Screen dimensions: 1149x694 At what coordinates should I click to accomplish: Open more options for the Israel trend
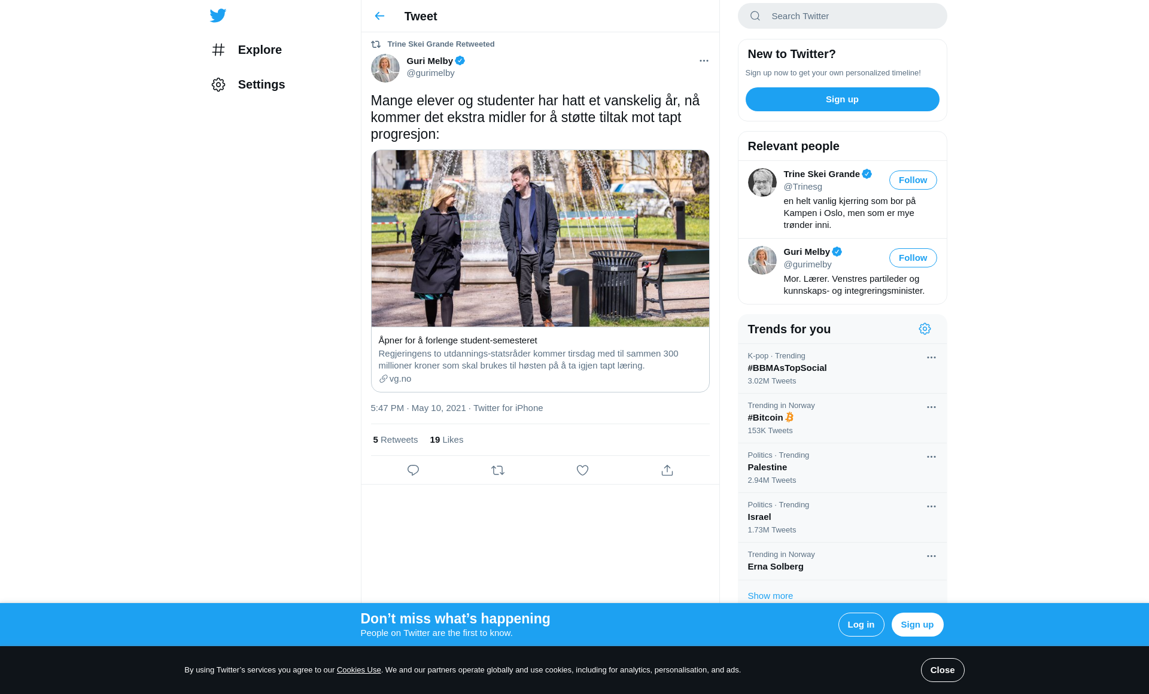931,507
